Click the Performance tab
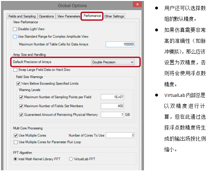208x171 pixels. point(92,16)
